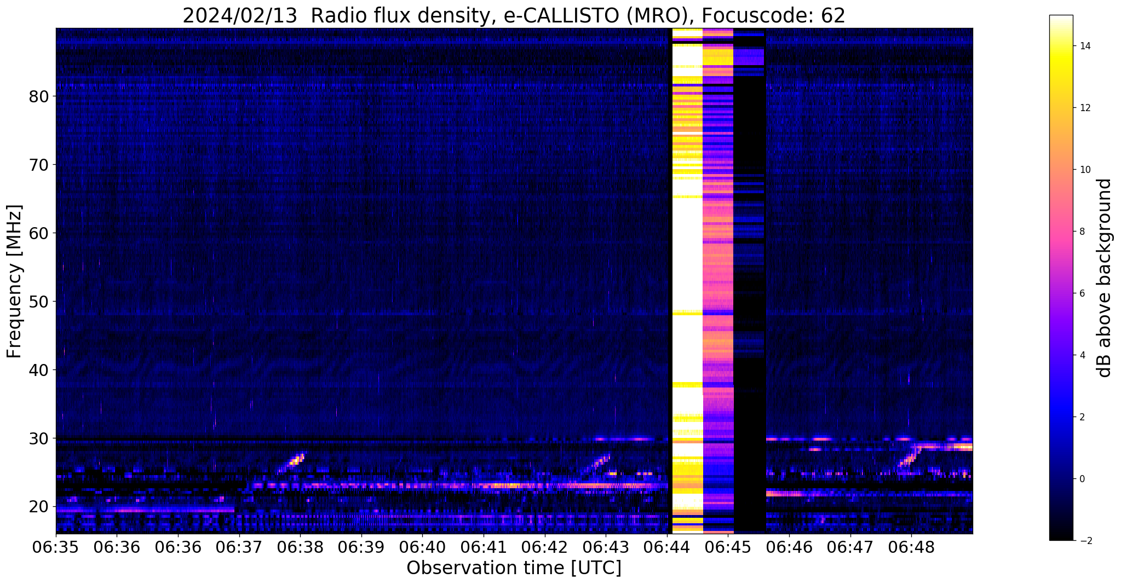
Task: Click the saturated white burst column at 06:44
Action: [687, 280]
